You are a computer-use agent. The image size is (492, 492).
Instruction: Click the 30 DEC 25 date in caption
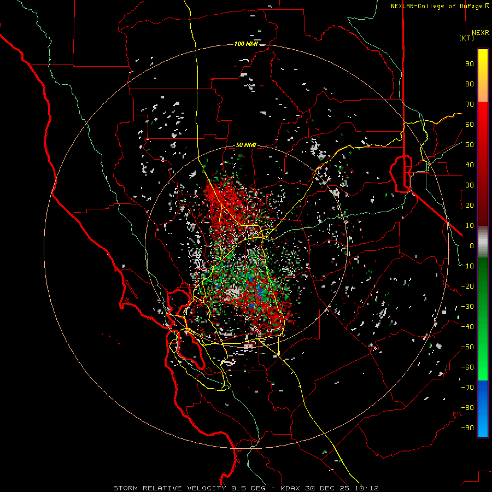point(327,488)
